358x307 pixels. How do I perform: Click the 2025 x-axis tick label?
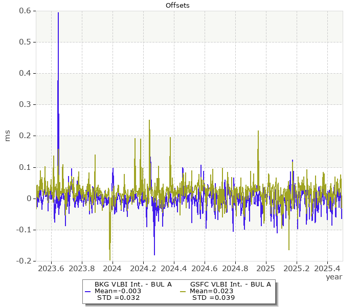click(x=265, y=269)
